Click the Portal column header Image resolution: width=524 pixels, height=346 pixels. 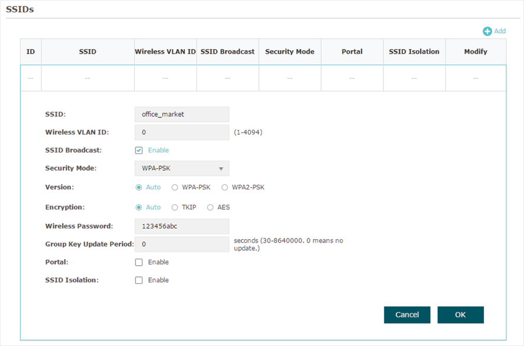coord(352,52)
